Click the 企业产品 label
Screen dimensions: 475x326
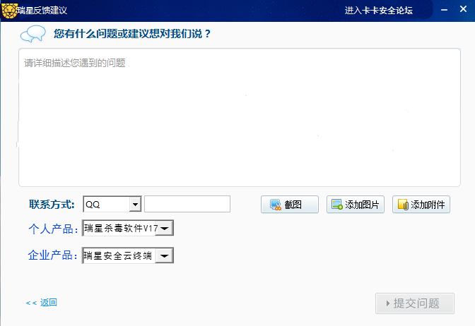pyautogui.click(x=52, y=255)
